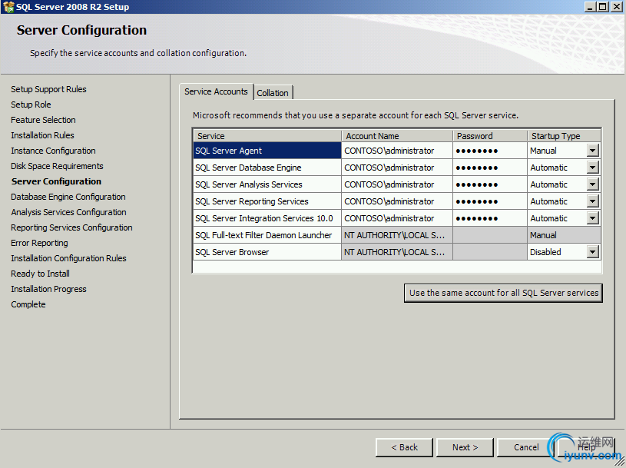Click the SQL Server Setup title bar icon
This screenshot has width=626, height=468.
8,7
